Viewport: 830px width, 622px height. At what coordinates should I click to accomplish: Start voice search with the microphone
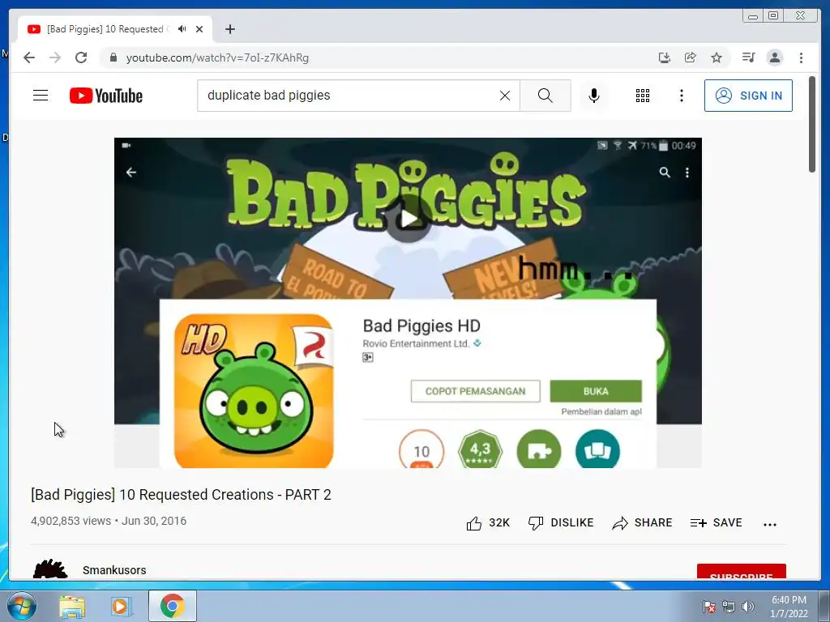tap(594, 96)
